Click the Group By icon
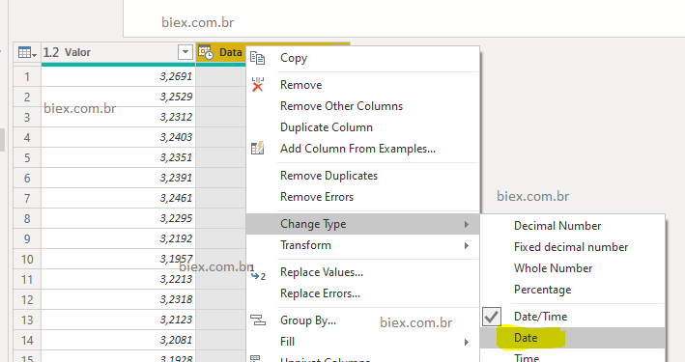The image size is (685, 362). tap(258, 320)
